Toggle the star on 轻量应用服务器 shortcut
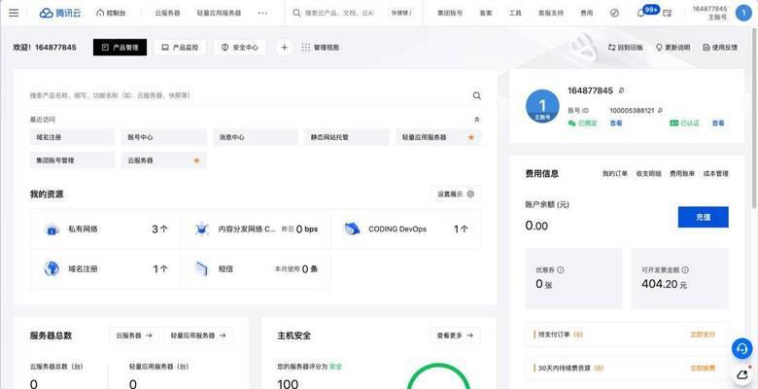This screenshot has width=758, height=389. click(471, 137)
